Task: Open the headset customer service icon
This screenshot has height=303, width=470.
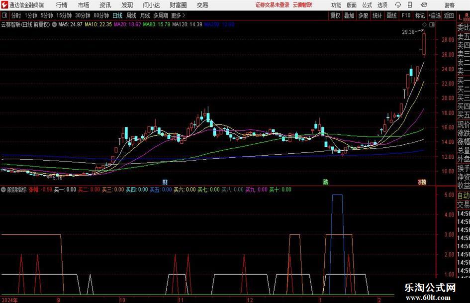Action: pyautogui.click(x=398, y=5)
